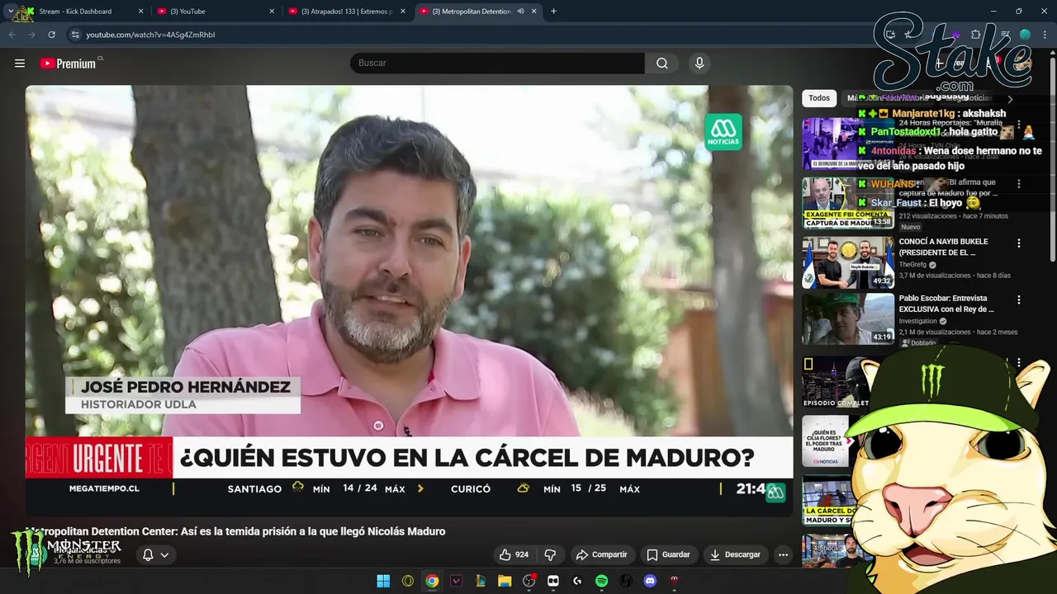Viewport: 1057px width, 594px height.
Task: Go to YouTube Premium home logo
Action: coord(68,64)
